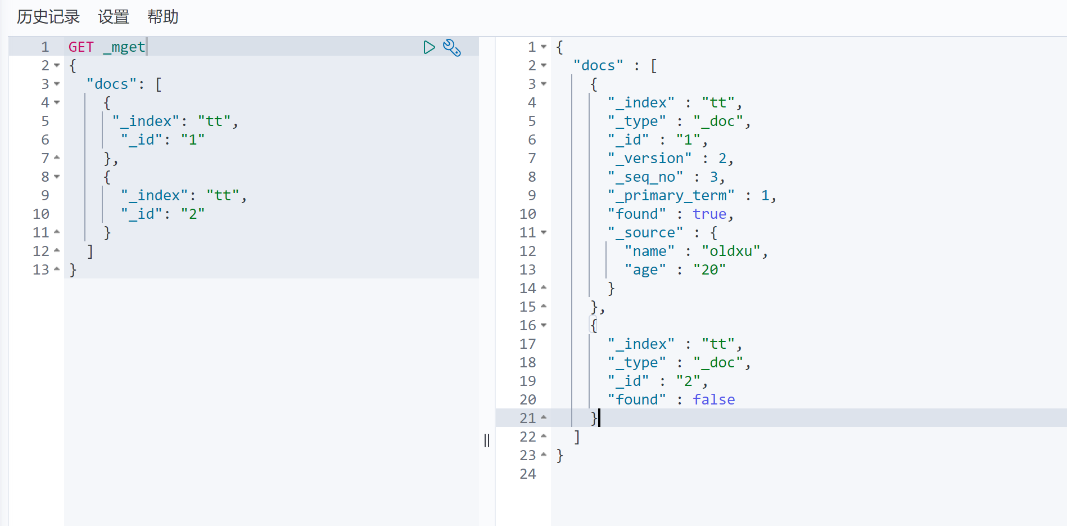
Task: Collapse first response document fold at line 3
Action: coord(544,84)
